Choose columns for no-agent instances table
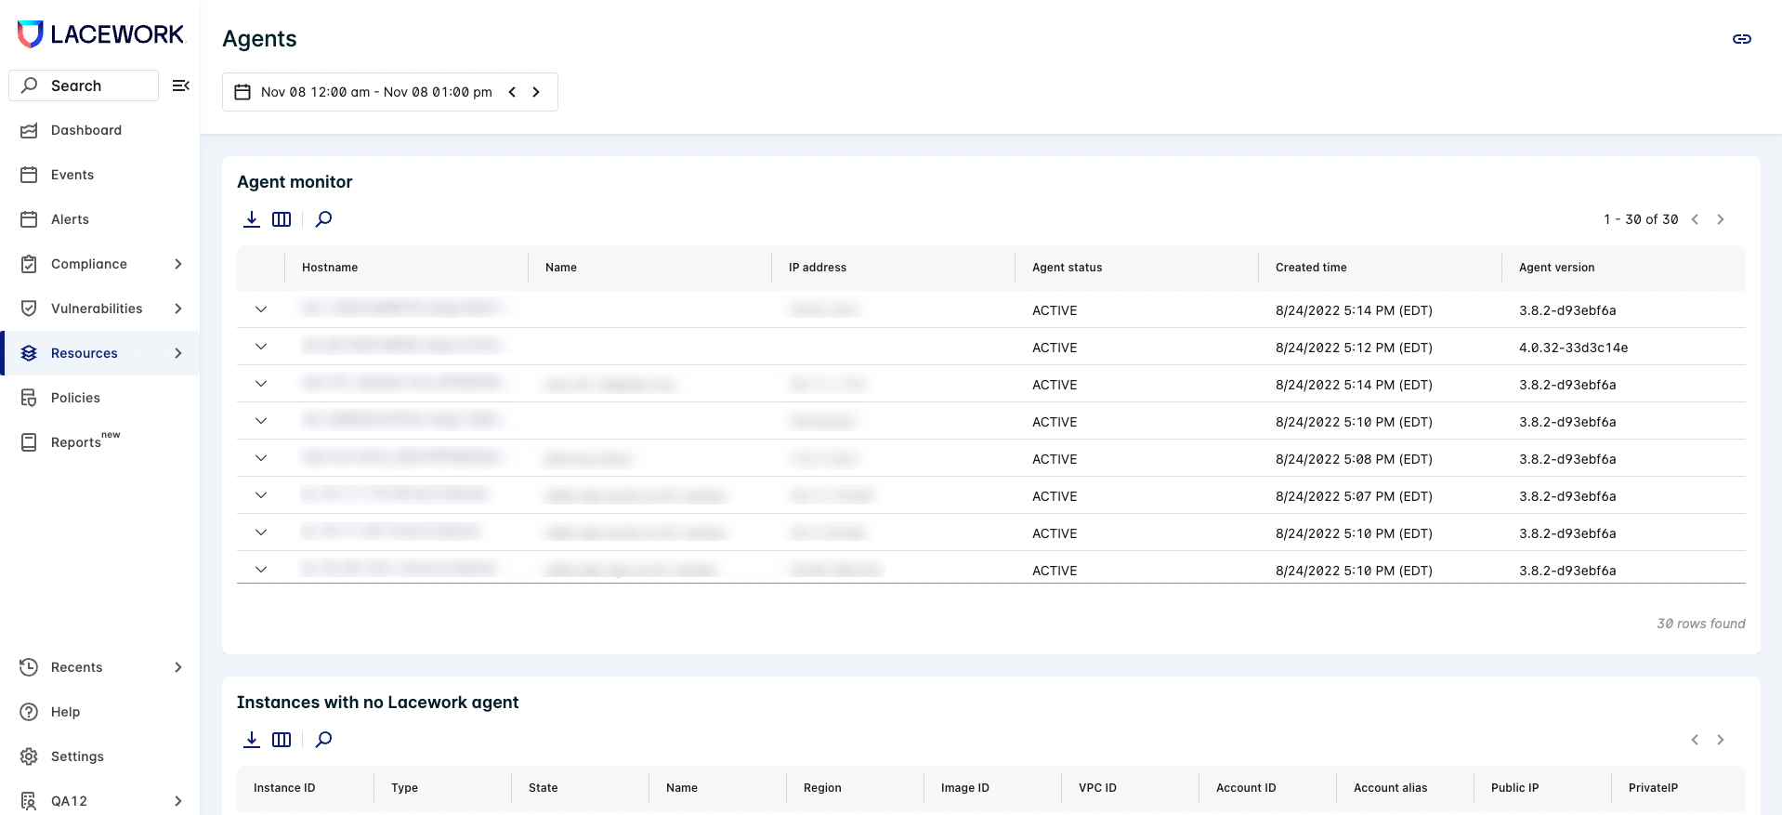 pyautogui.click(x=282, y=740)
